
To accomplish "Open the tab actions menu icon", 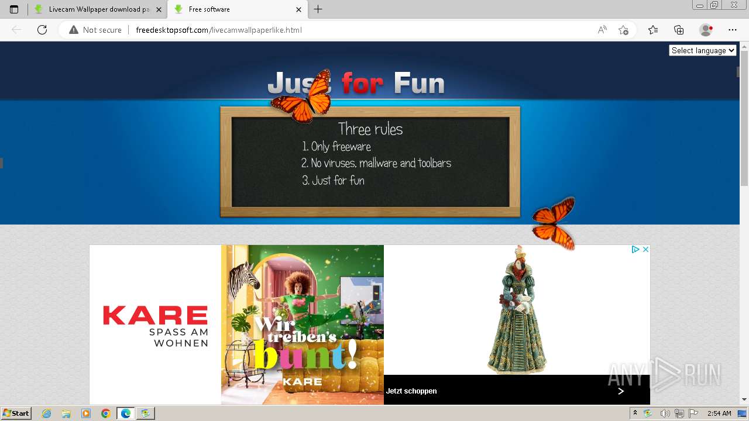I will (14, 9).
